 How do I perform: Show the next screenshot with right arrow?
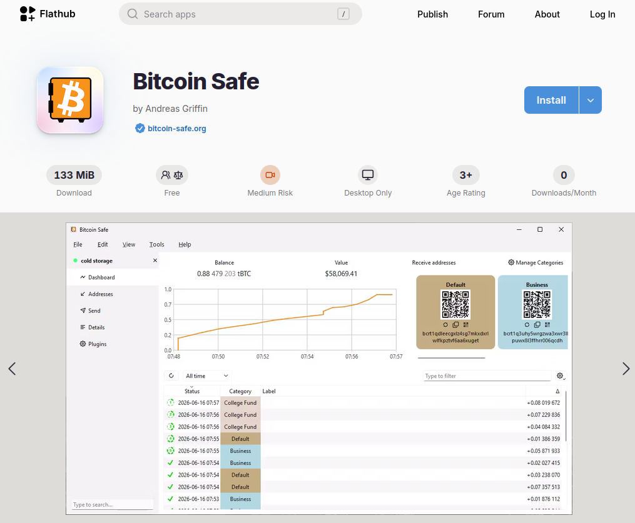[626, 369]
